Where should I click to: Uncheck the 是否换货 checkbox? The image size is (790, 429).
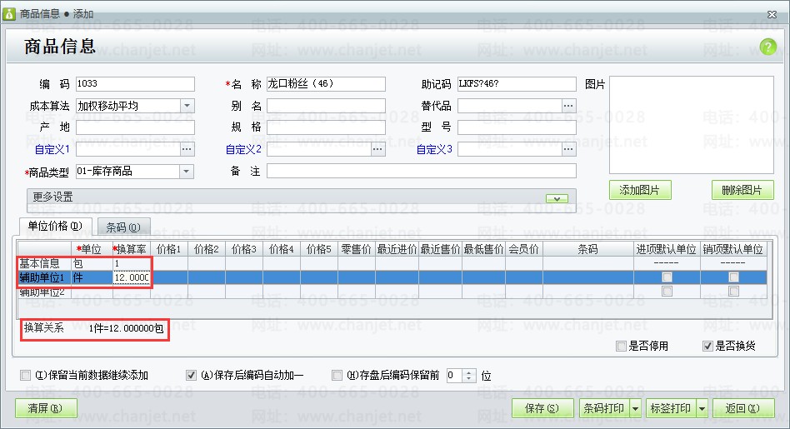point(707,346)
